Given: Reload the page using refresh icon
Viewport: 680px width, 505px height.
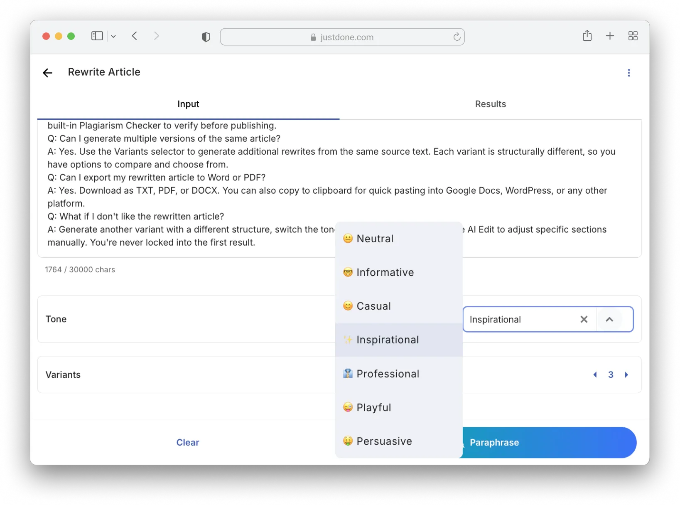Looking at the screenshot, I should point(457,37).
